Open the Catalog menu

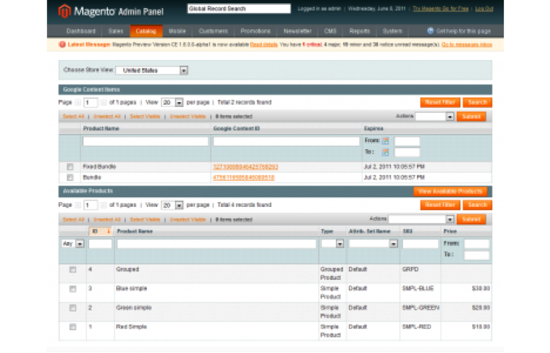pyautogui.click(x=146, y=31)
